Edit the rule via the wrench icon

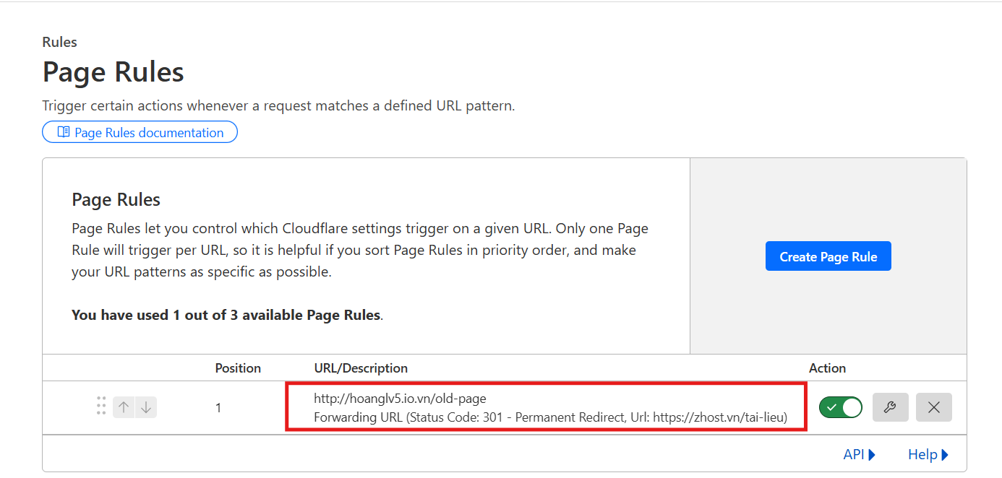pos(891,407)
